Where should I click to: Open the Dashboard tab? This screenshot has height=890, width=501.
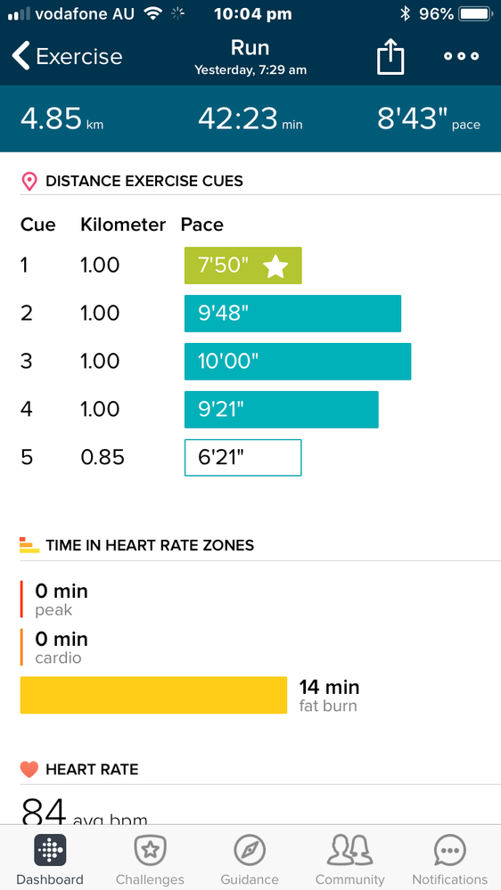[50, 860]
